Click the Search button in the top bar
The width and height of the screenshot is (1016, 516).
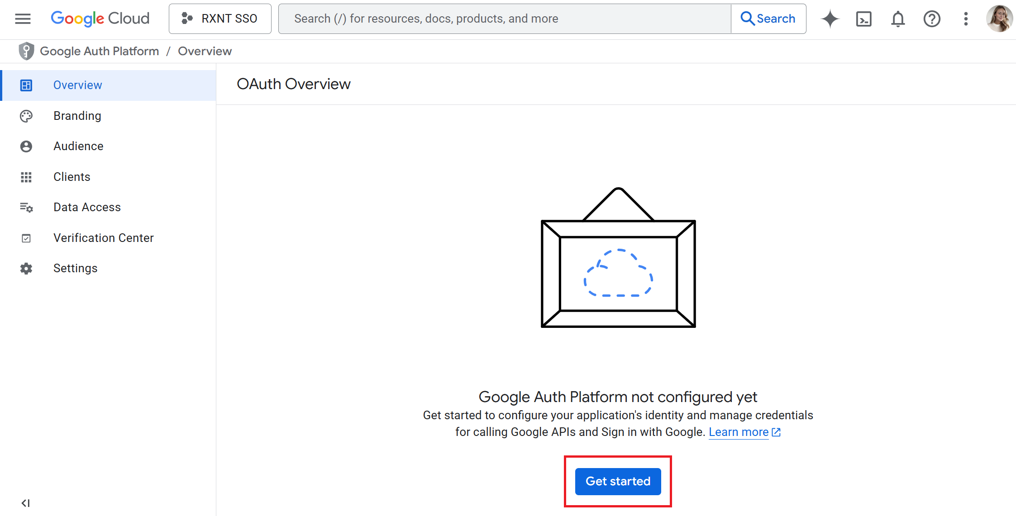pyautogui.click(x=768, y=19)
